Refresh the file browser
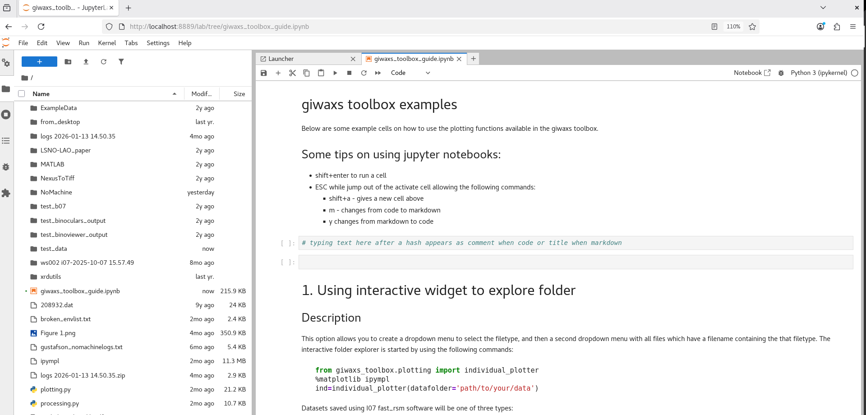The height and width of the screenshot is (415, 866). pos(104,61)
